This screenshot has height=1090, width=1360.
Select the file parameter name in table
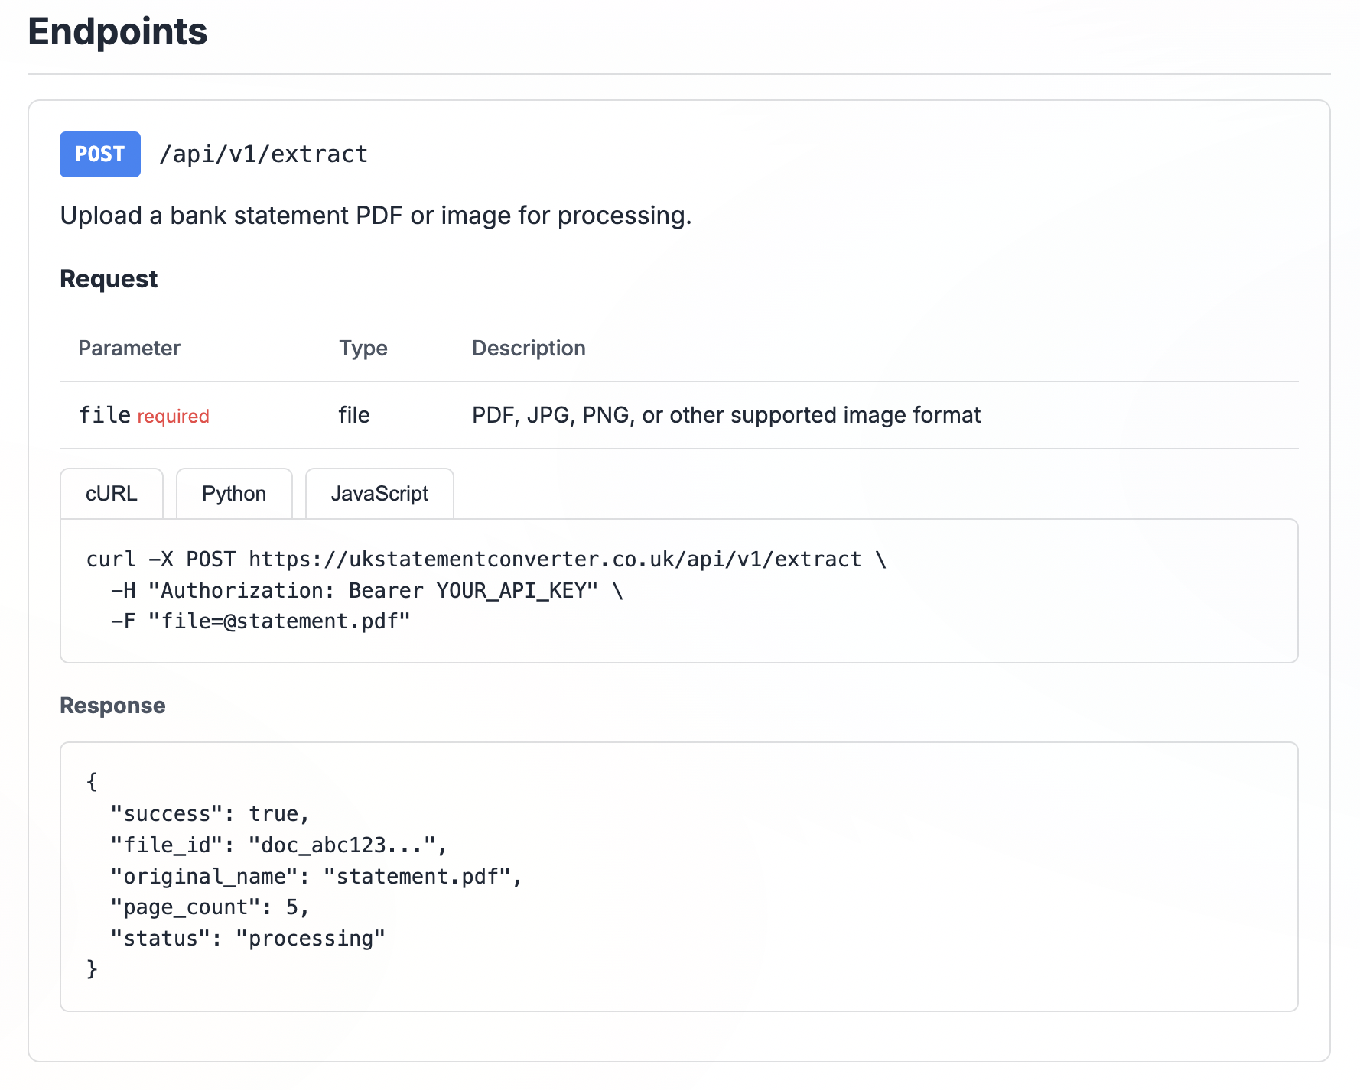(104, 415)
